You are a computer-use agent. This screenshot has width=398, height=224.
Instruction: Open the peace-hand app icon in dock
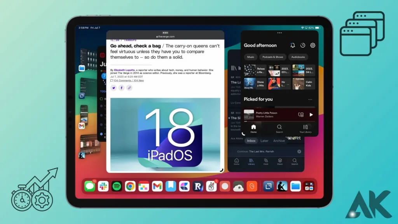(x=211, y=186)
